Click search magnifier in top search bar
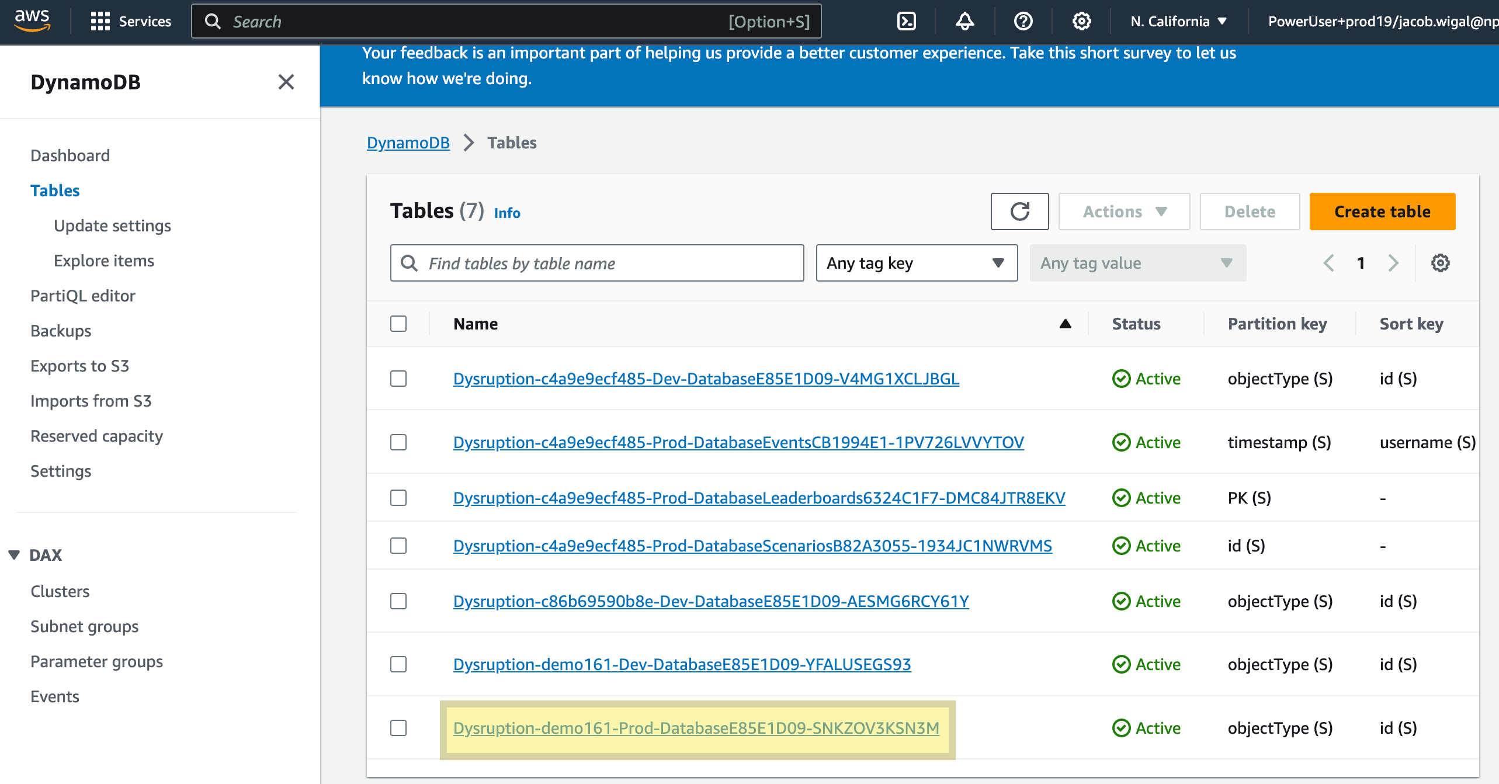 pos(213,22)
